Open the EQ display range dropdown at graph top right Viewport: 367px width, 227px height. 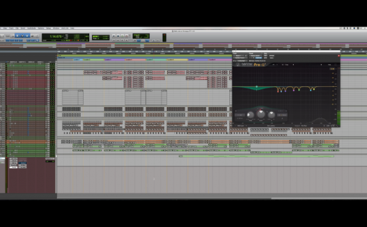click(332, 69)
